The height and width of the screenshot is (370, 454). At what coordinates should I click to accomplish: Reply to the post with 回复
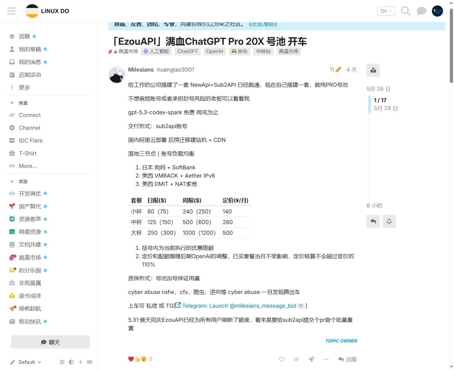pos(347,359)
